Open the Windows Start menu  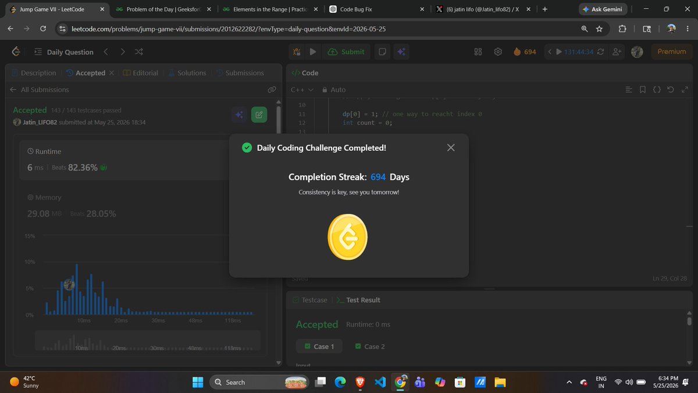(198, 382)
